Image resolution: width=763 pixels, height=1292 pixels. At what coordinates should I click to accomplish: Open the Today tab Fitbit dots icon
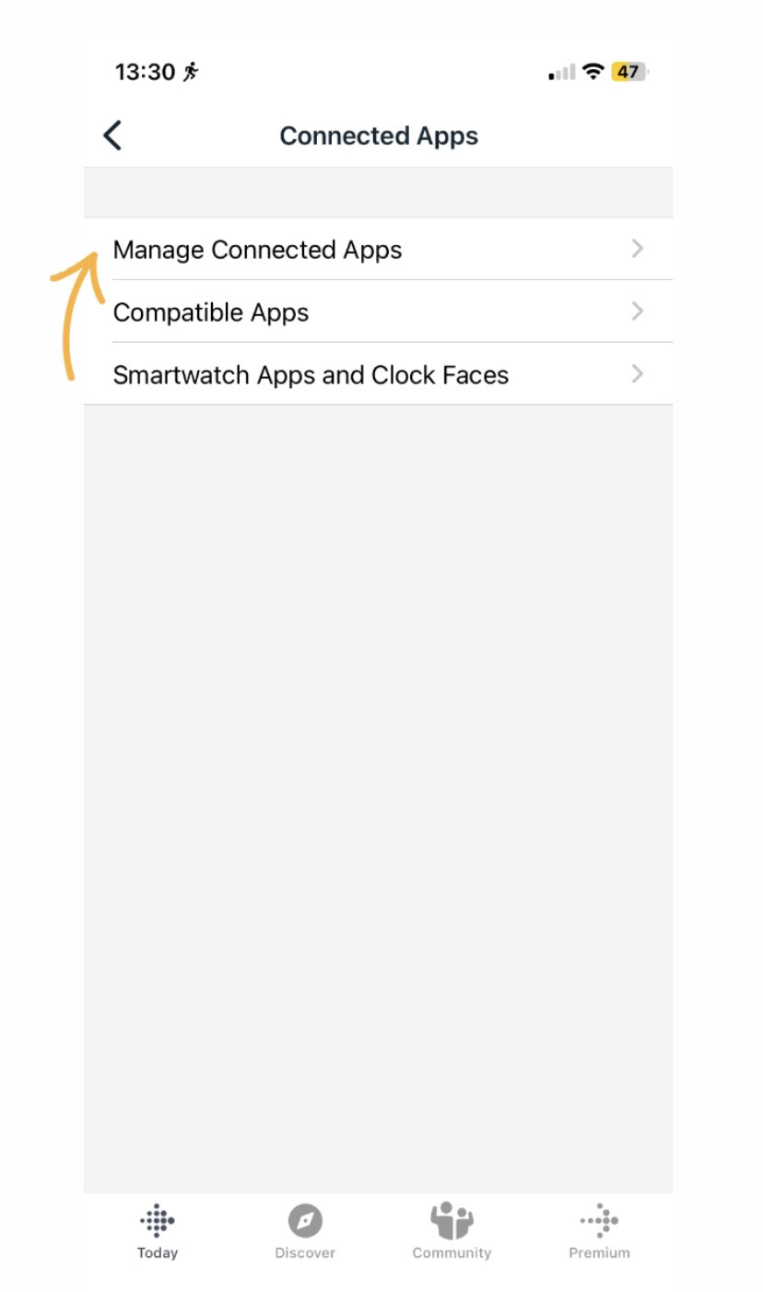(158, 1220)
